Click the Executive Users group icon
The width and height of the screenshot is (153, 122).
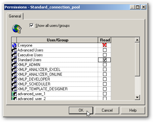click(x=14, y=55)
